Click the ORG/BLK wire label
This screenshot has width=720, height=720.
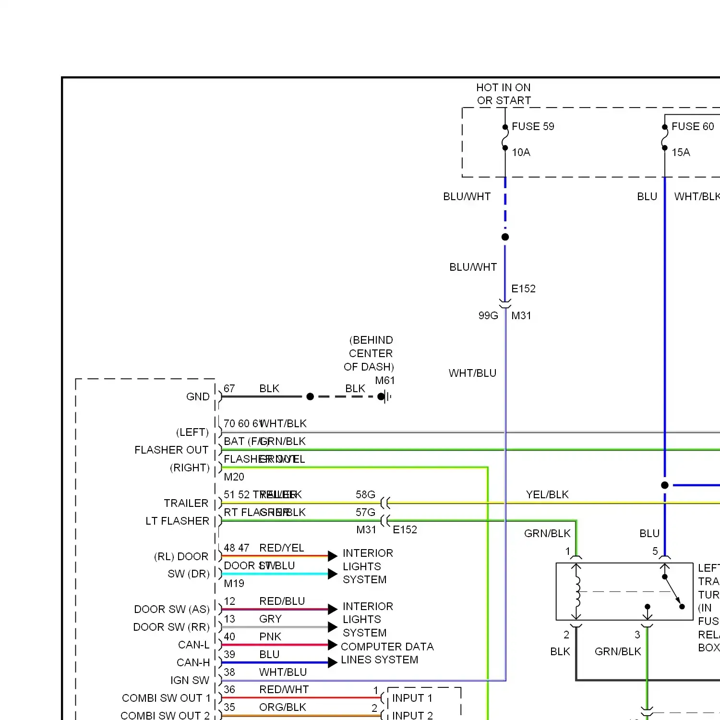[x=283, y=707]
